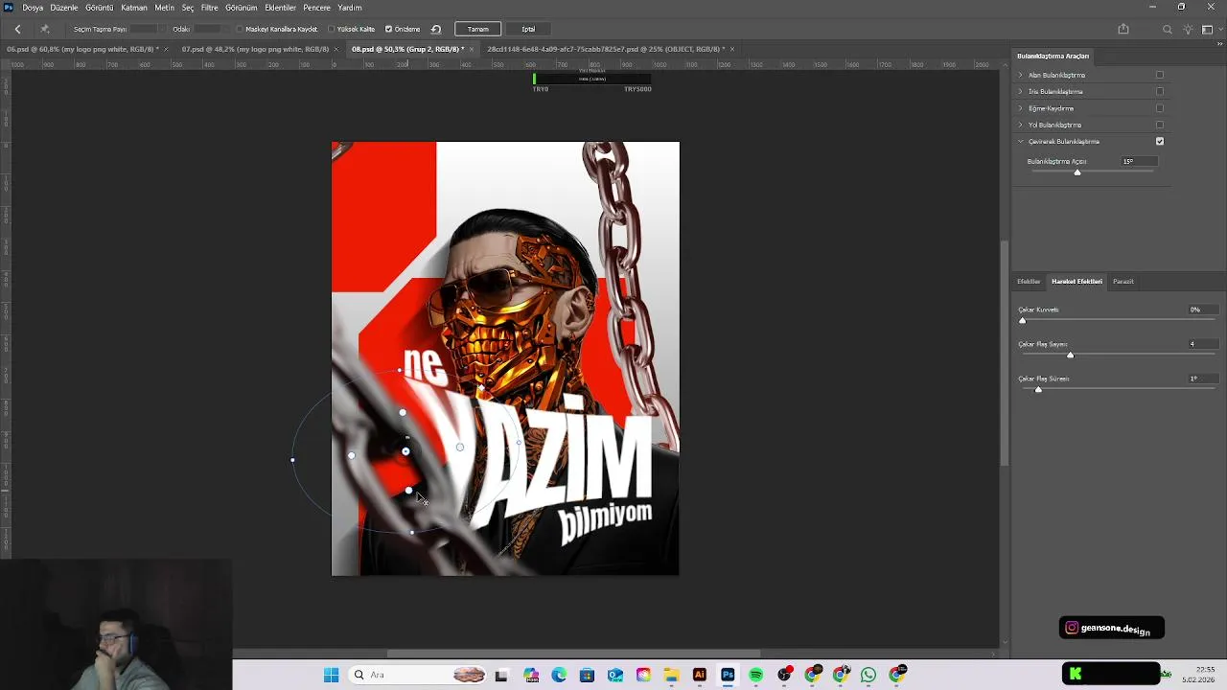Disable Çevirerek Bulanıklaştırma checkbox
This screenshot has height=690, width=1227.
pyautogui.click(x=1160, y=141)
